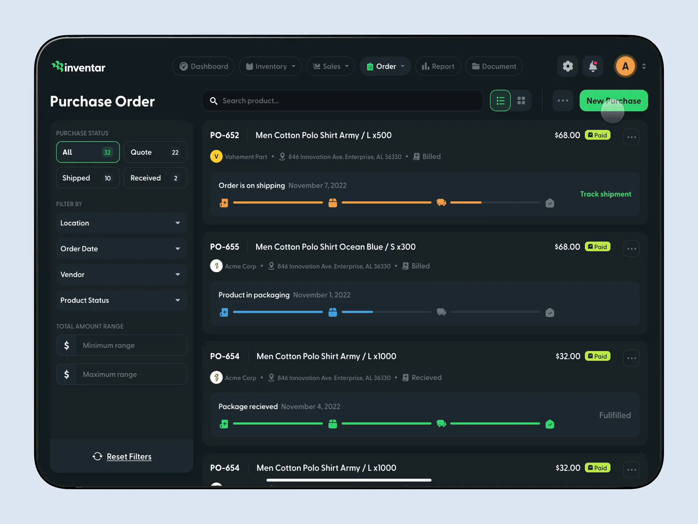Open more options for first PO-654 card
The height and width of the screenshot is (524, 698).
point(631,358)
